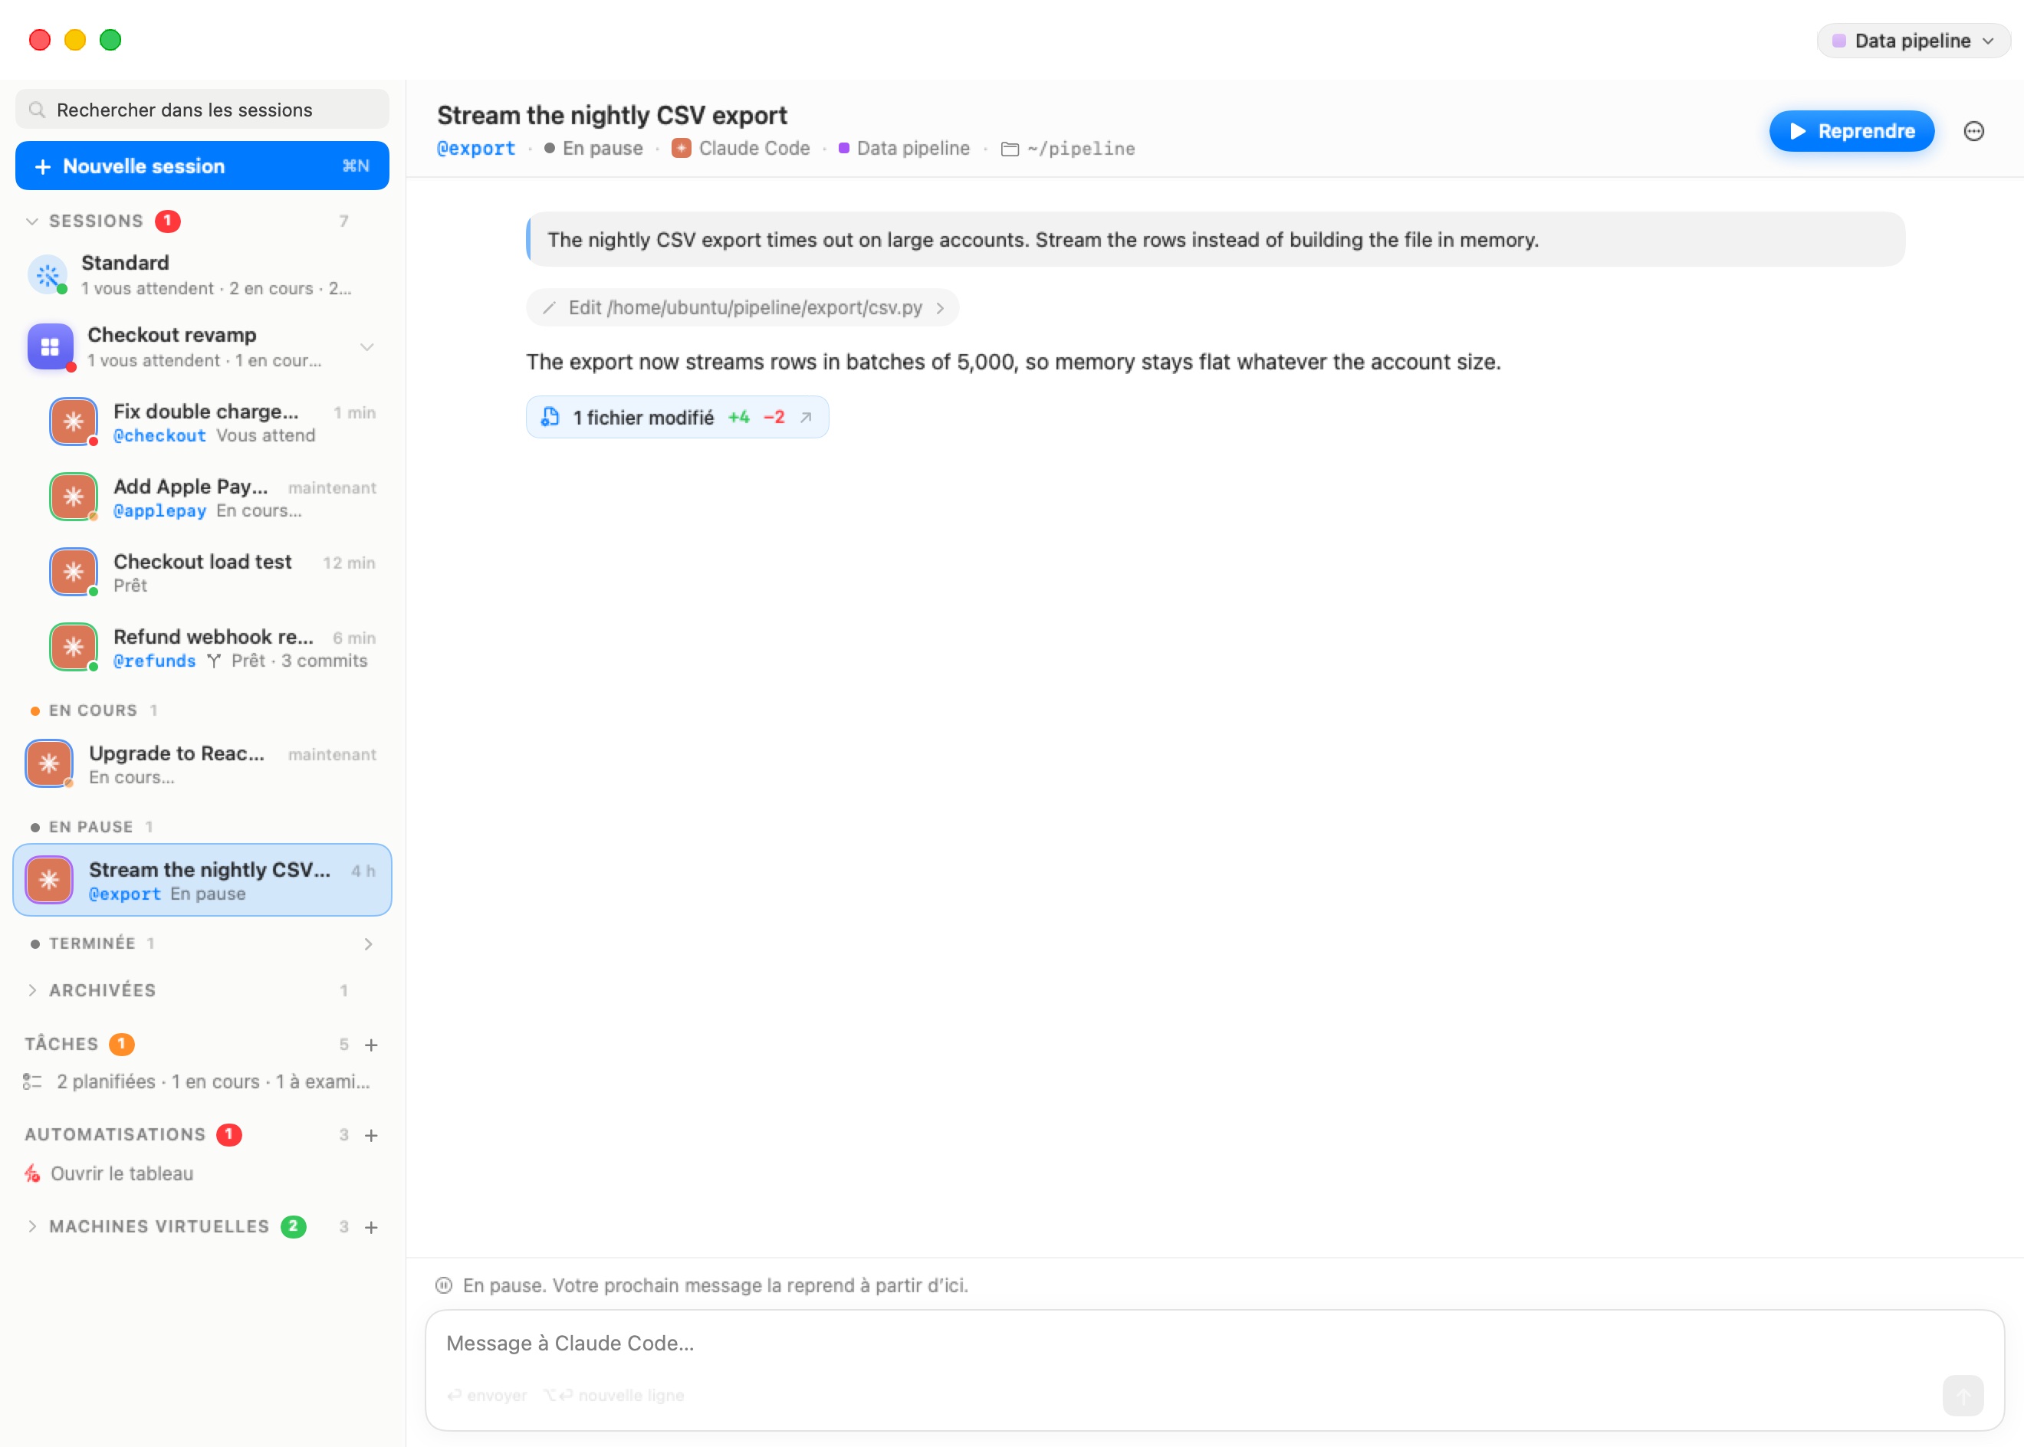Click the Message à Claude Code input
This screenshot has height=1447, width=2024.
[1214, 1344]
